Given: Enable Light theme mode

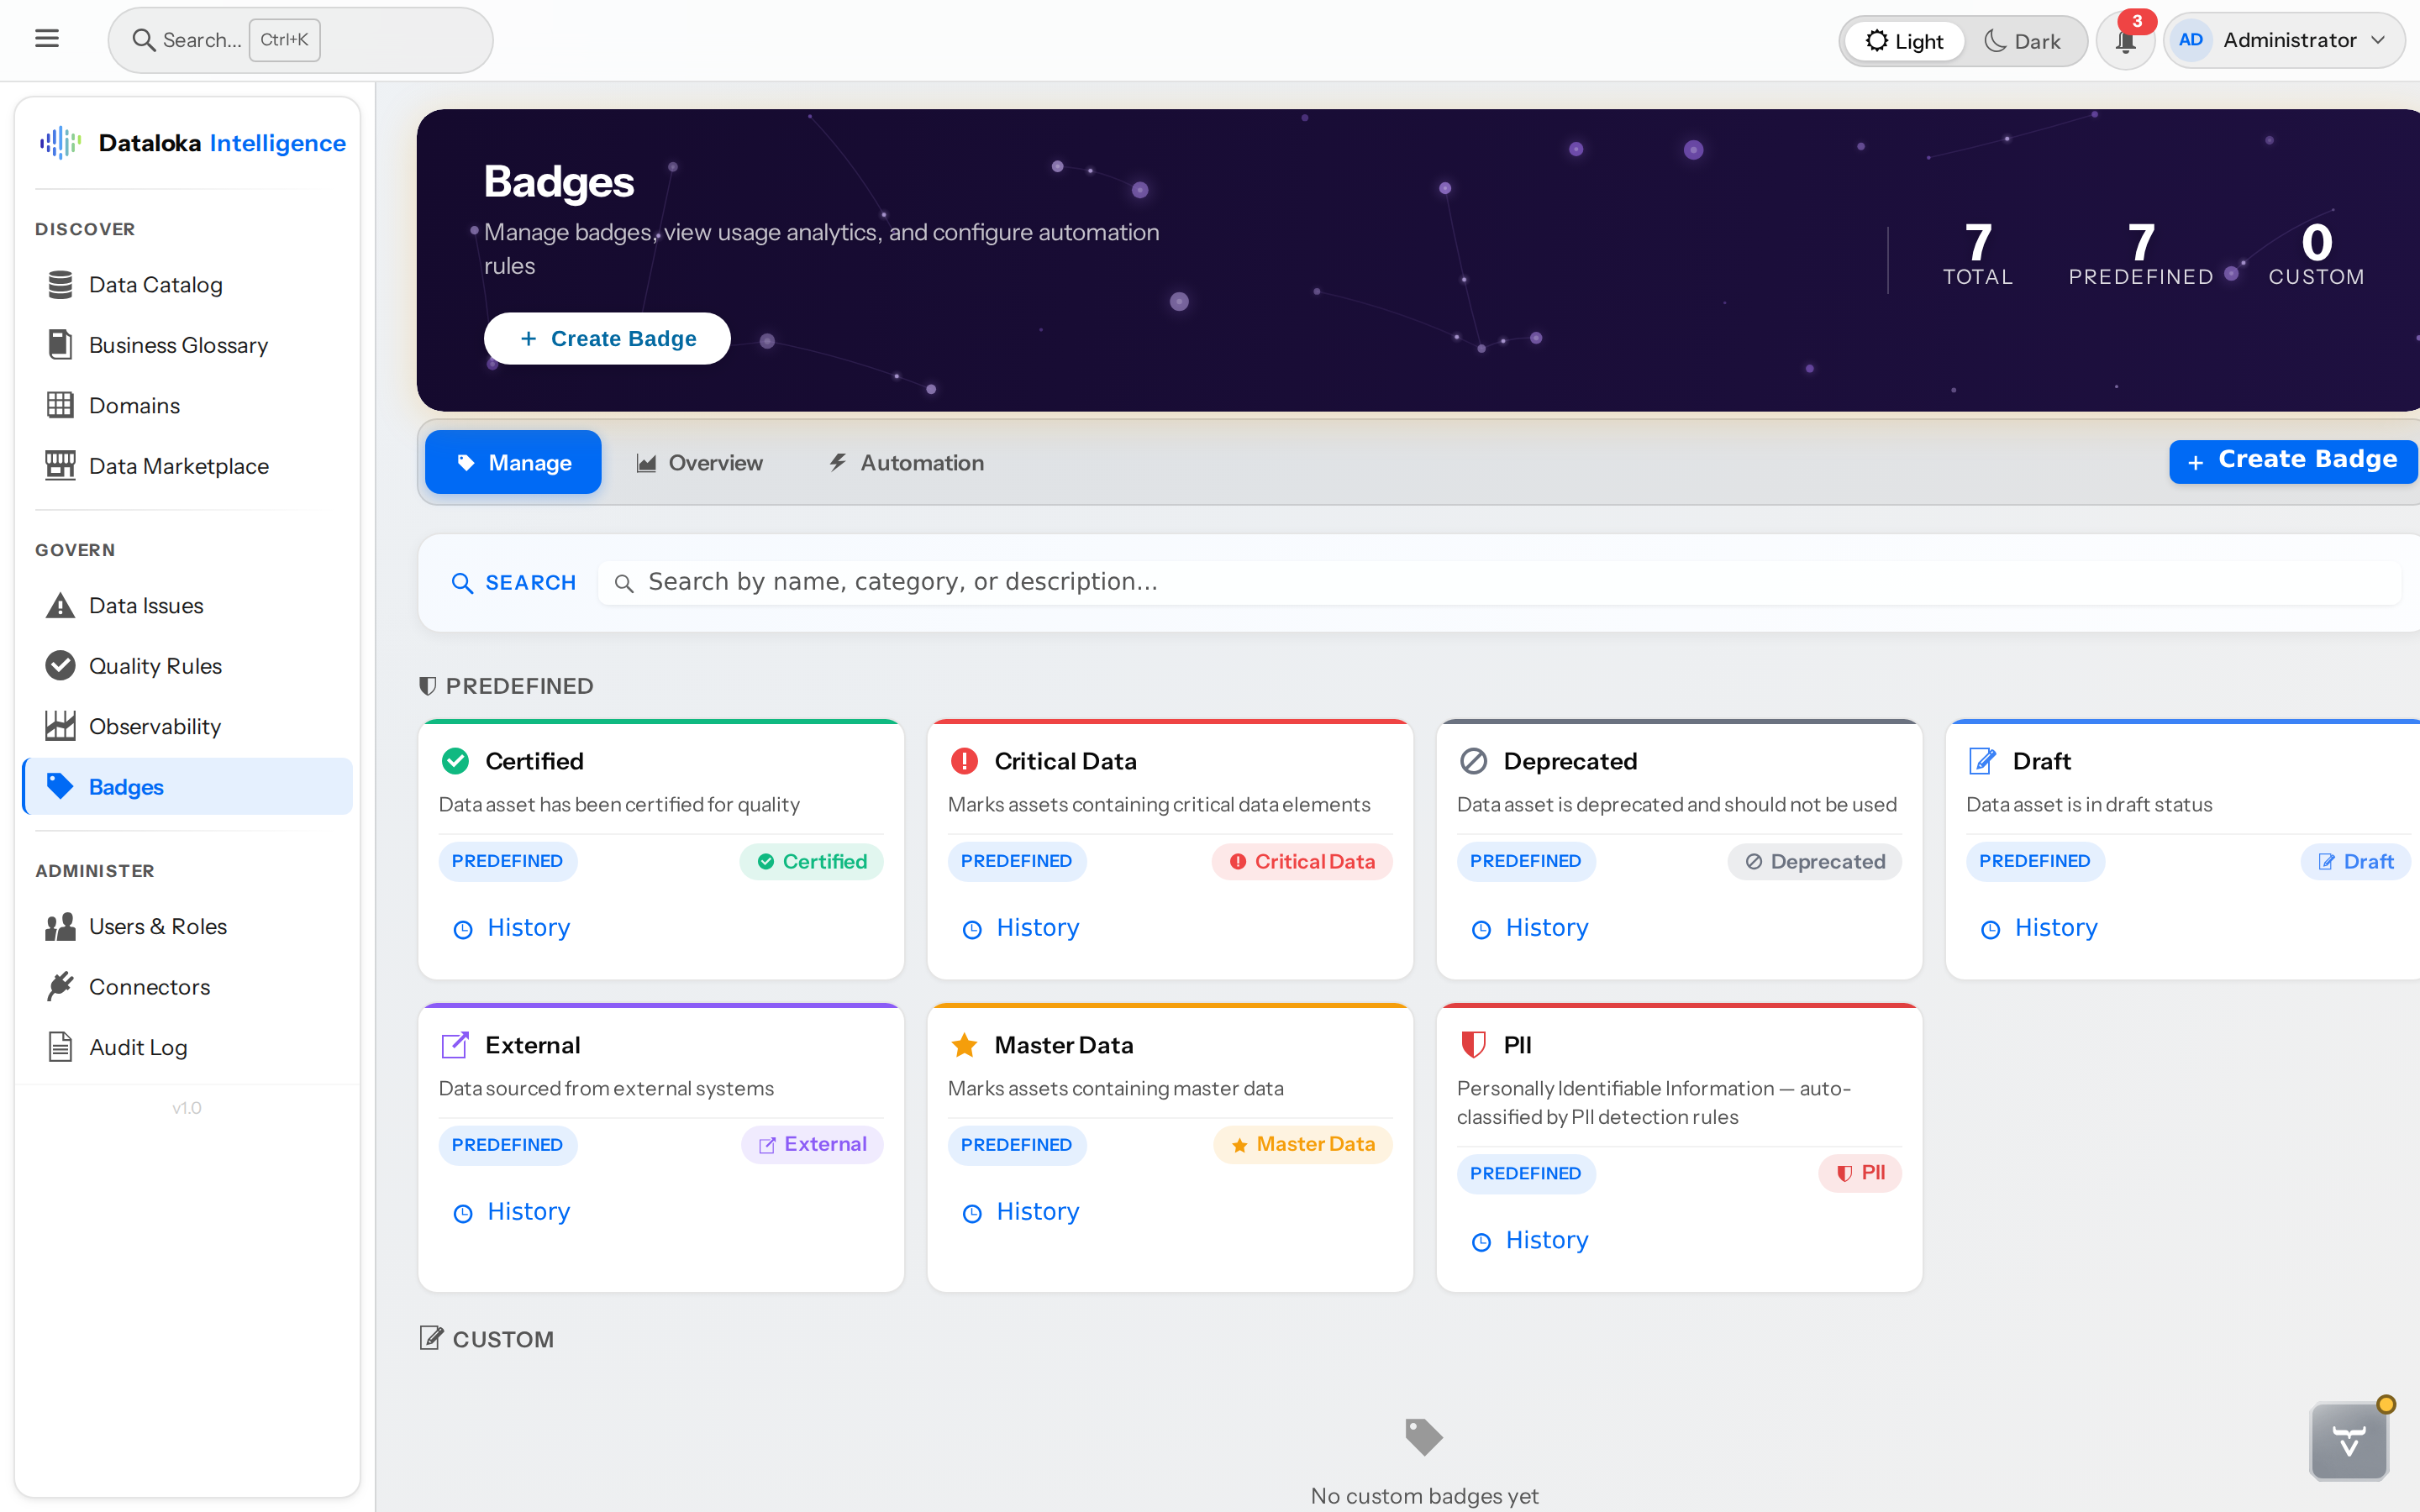Looking at the screenshot, I should pyautogui.click(x=1903, y=40).
